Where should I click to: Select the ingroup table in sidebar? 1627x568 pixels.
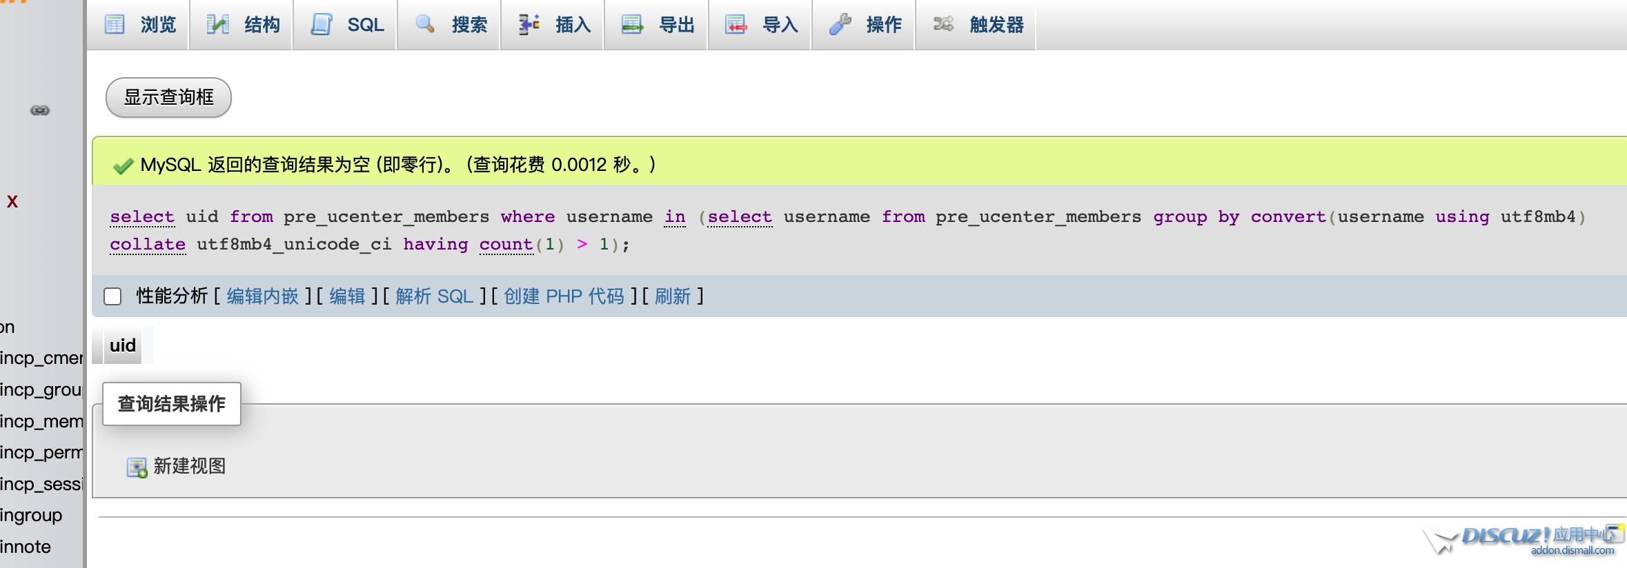tap(31, 515)
